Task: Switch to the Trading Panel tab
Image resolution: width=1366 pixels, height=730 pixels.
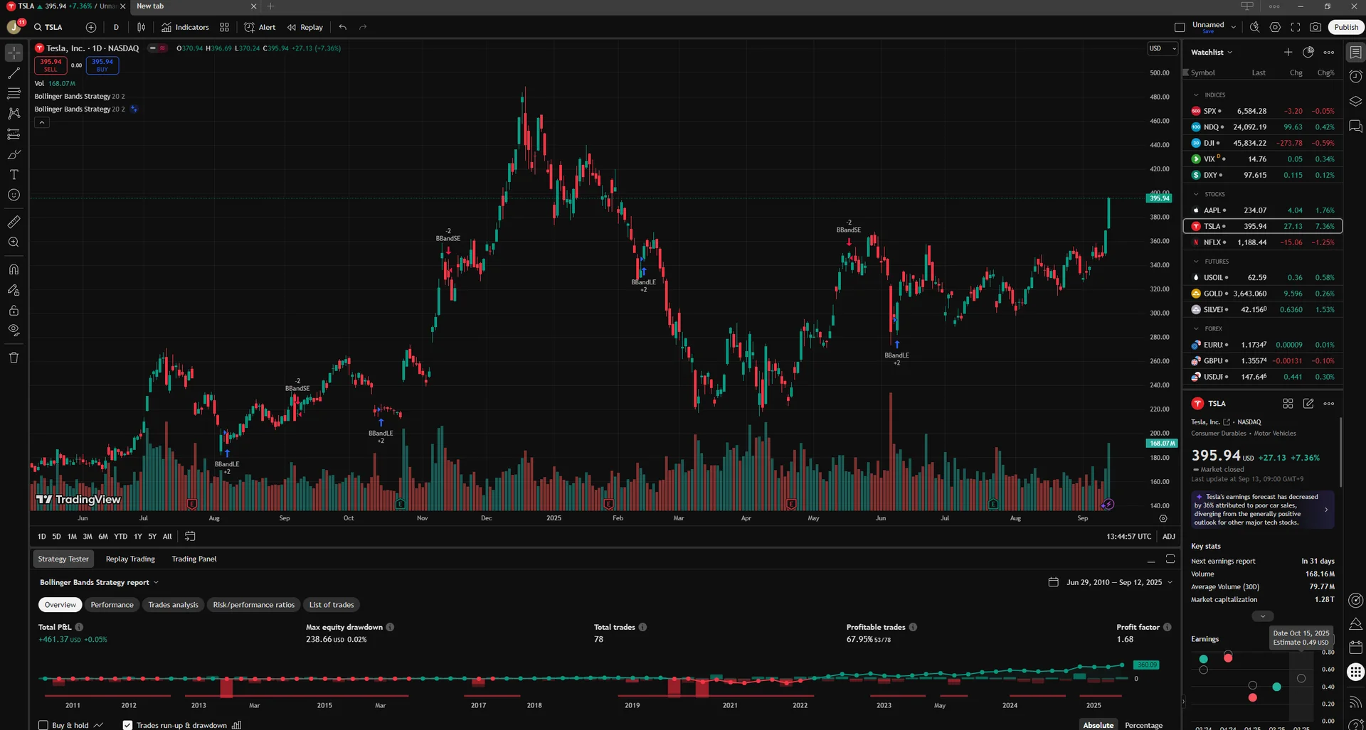Action: coord(194,559)
